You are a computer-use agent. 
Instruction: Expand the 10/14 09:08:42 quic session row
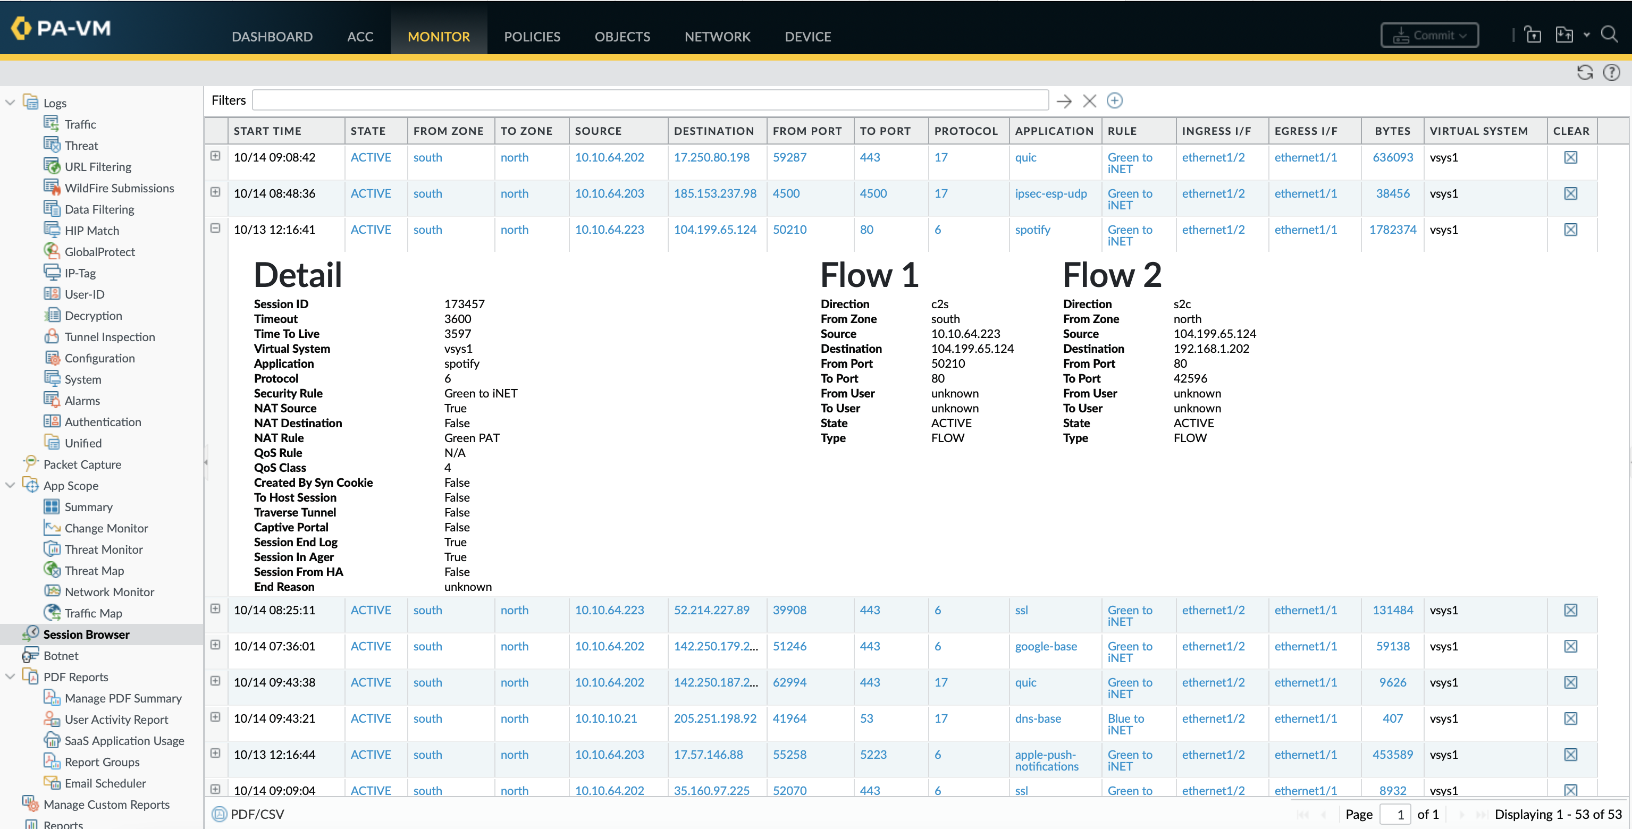coord(215,156)
